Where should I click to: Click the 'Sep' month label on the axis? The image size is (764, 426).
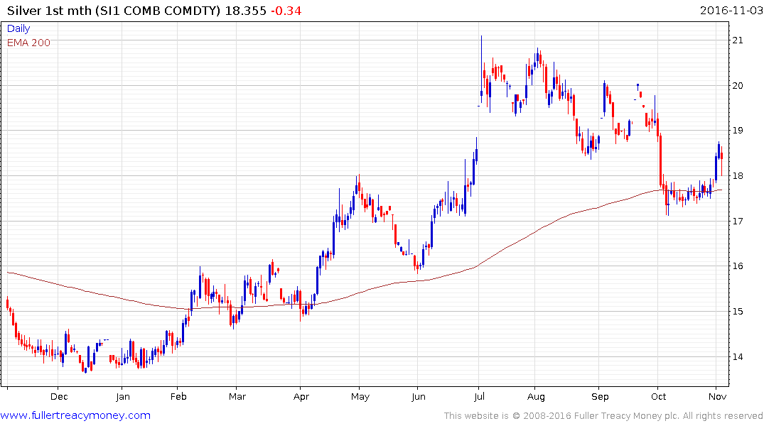[600, 396]
